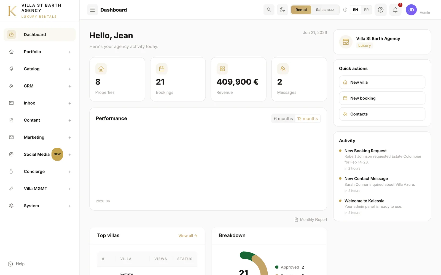This screenshot has height=275, width=441.
Task: Click the info icon beside Sales
Action: [x=345, y=10]
